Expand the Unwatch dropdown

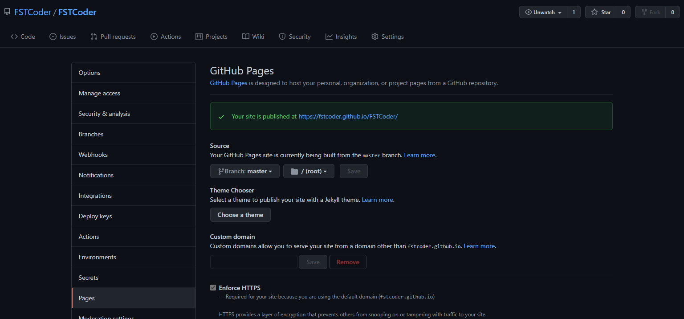(x=543, y=12)
